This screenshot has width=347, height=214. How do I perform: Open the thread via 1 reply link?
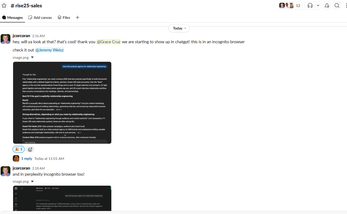(x=27, y=158)
